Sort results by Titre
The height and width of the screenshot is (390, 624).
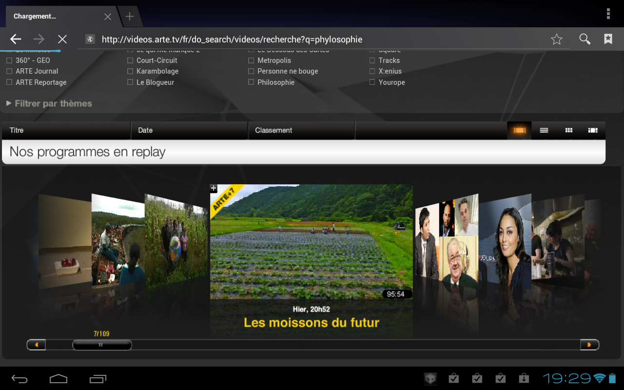coord(66,130)
